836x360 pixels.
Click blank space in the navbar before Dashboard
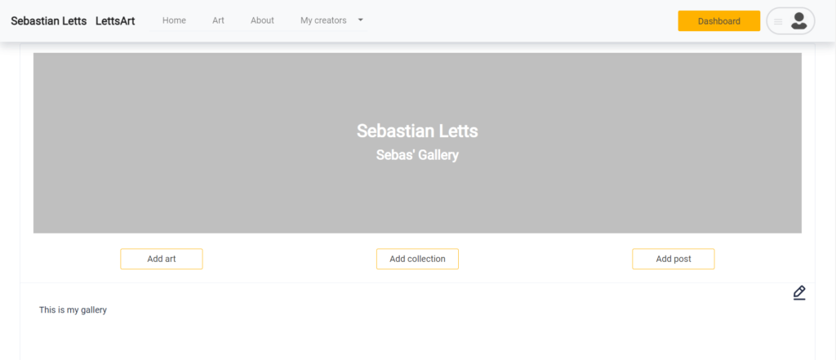coord(522,21)
